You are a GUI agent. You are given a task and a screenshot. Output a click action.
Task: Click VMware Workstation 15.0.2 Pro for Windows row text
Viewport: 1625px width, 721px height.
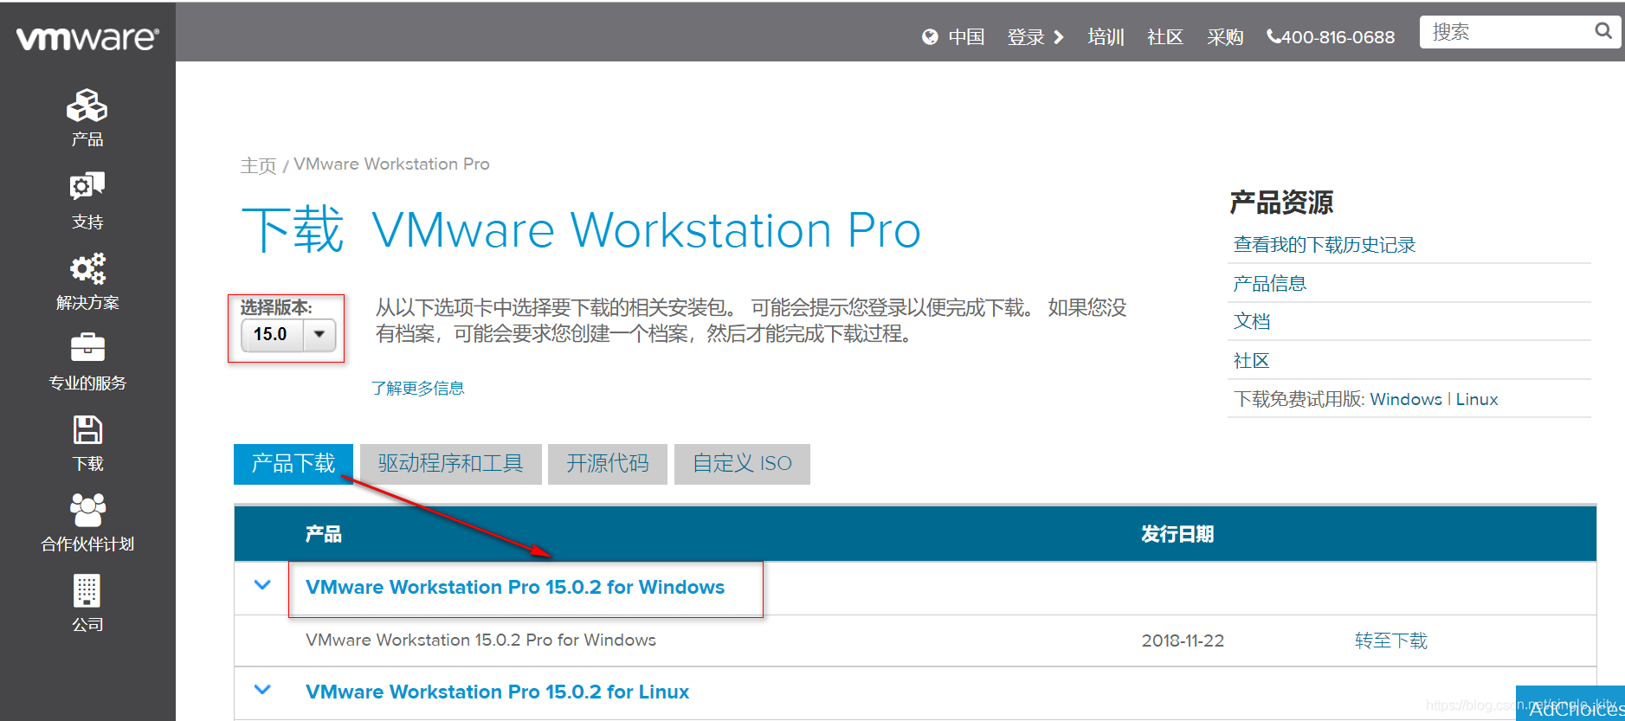point(480,640)
